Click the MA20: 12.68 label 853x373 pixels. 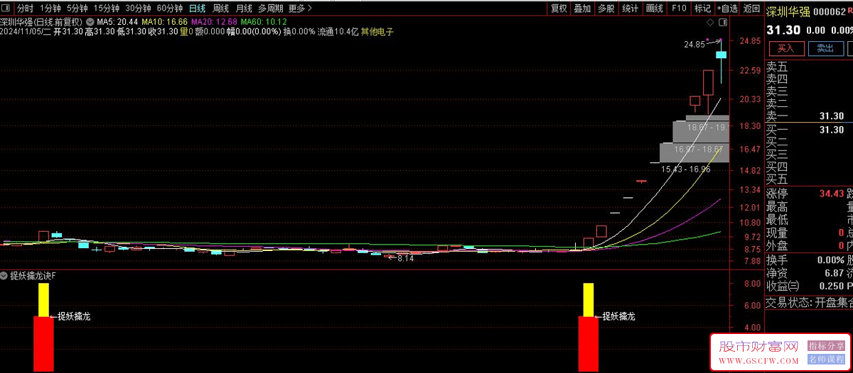pyautogui.click(x=214, y=21)
